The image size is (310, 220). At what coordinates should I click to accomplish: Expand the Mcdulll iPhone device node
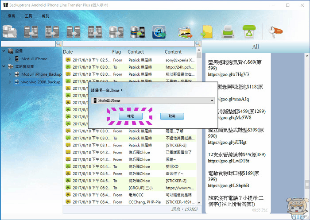pyautogui.click(x=10, y=59)
